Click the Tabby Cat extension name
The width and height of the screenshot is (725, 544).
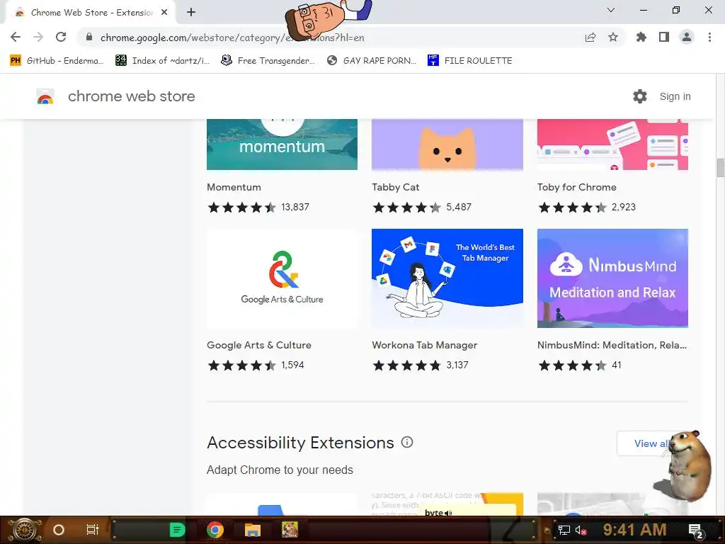(x=395, y=187)
